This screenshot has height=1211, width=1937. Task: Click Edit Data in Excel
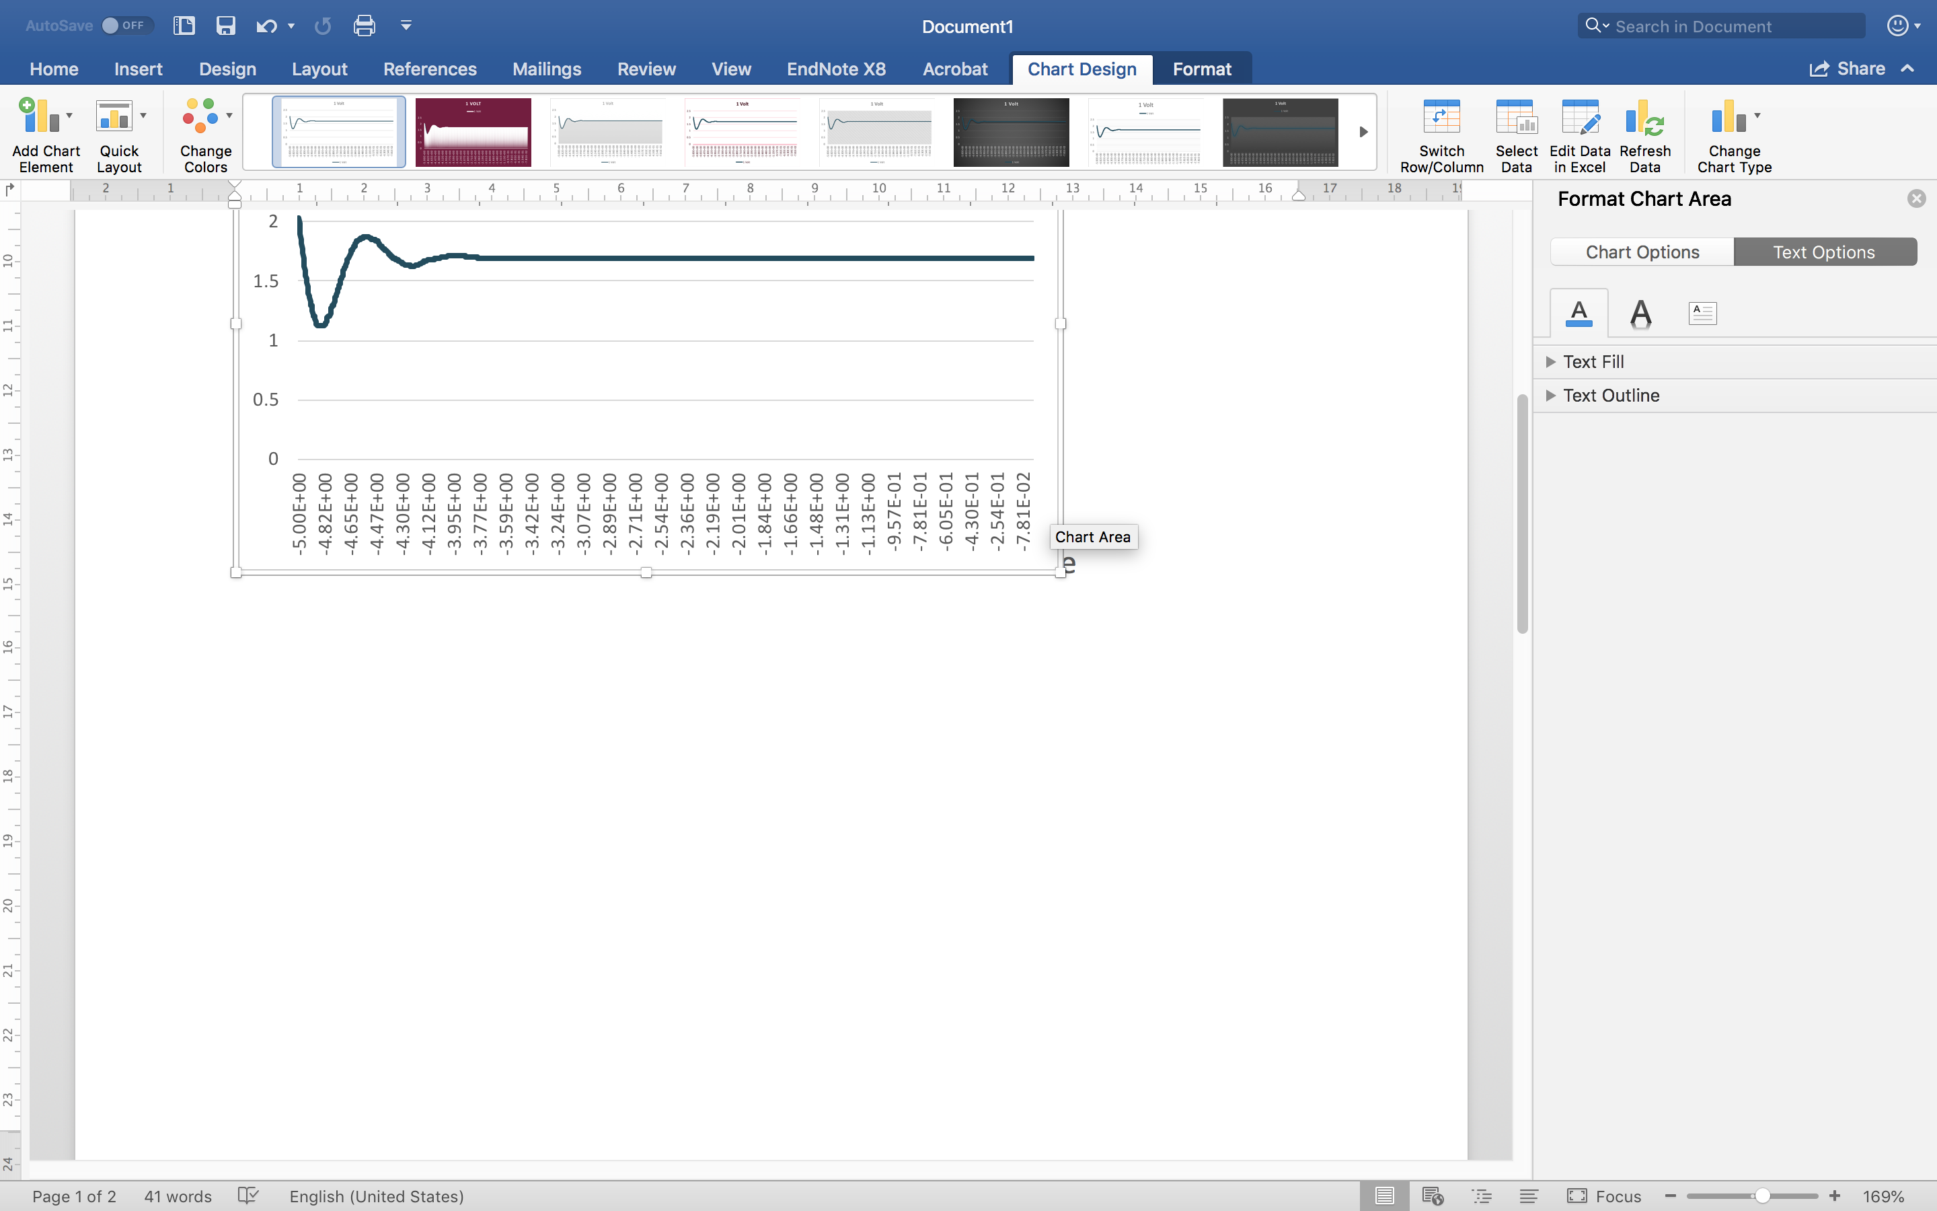click(x=1579, y=118)
